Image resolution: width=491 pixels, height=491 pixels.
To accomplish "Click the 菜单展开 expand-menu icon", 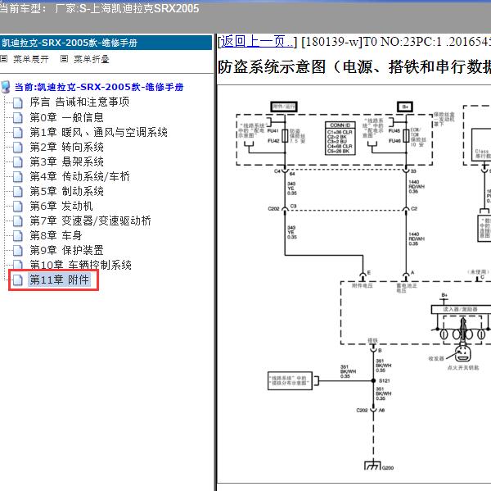I will (x=4, y=59).
